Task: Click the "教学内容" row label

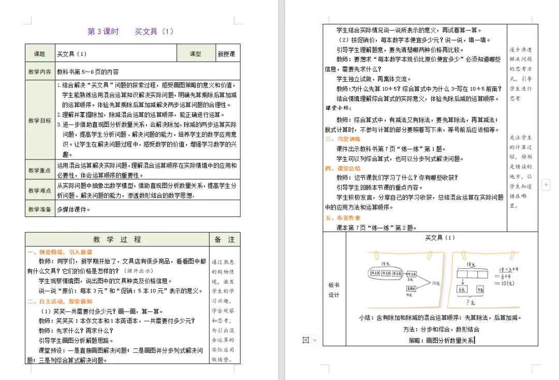Action: (39, 71)
